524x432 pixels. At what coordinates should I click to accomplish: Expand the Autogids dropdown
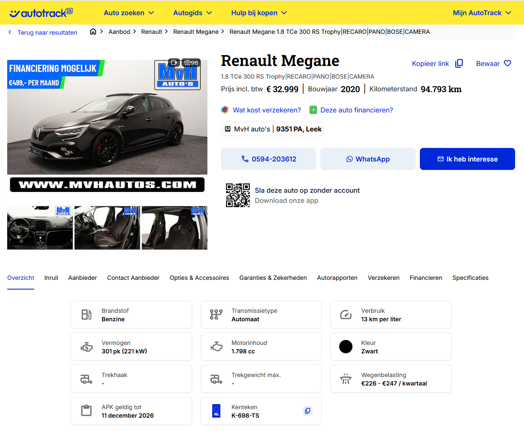(x=192, y=13)
